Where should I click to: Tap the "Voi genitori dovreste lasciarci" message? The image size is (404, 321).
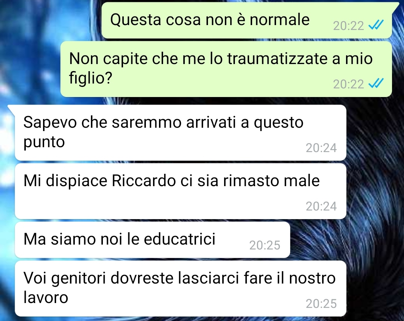coord(181,288)
